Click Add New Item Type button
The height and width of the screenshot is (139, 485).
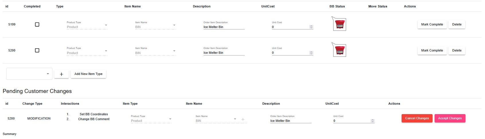88,74
